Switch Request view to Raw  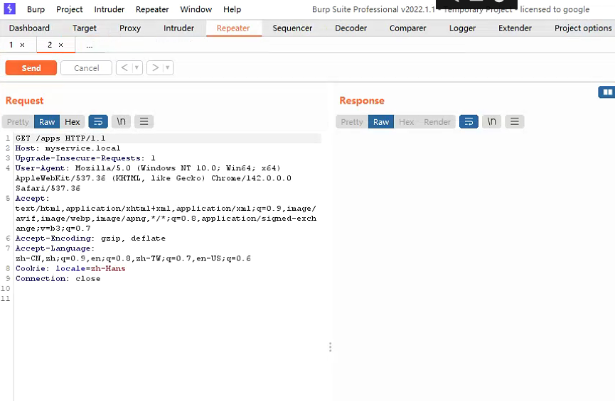pos(47,122)
